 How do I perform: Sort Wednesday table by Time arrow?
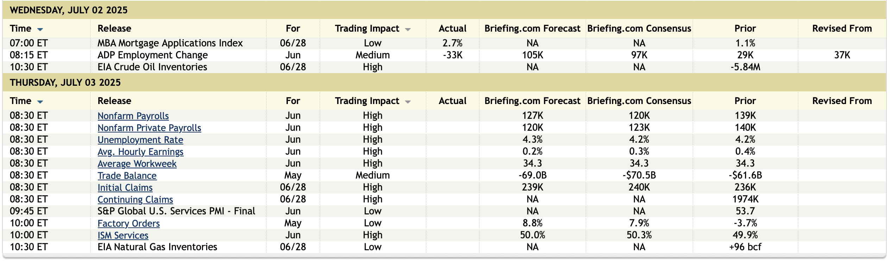pyautogui.click(x=40, y=30)
